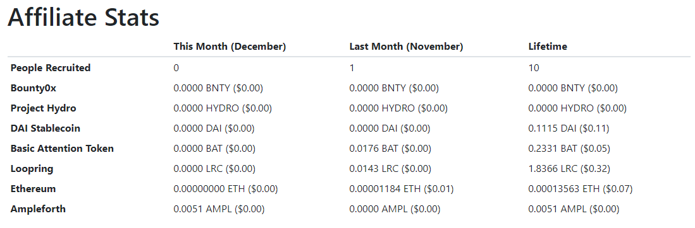Image resolution: width=695 pixels, height=228 pixels.
Task: Select the Last Month (November) column header
Action: pos(406,47)
